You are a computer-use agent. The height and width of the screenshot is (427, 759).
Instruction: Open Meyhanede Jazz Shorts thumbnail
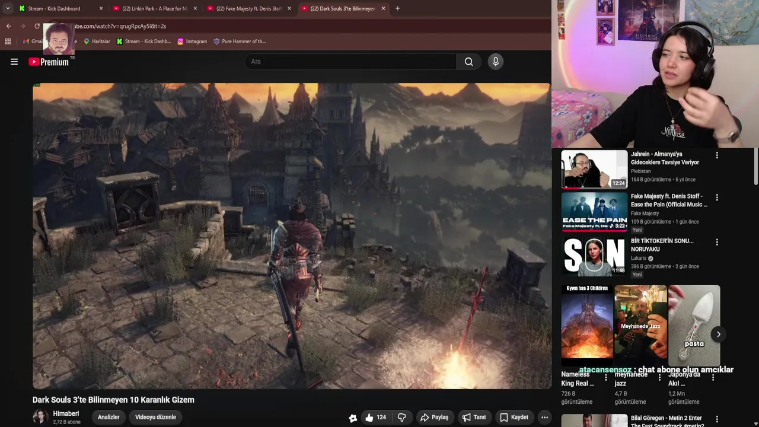coord(640,326)
